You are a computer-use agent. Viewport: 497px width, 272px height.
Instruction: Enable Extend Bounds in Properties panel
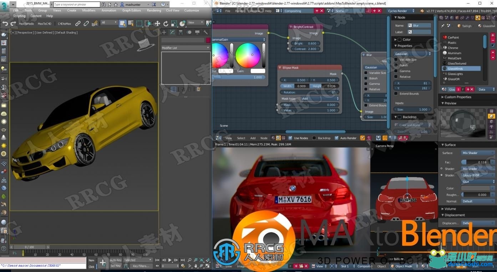[396, 93]
